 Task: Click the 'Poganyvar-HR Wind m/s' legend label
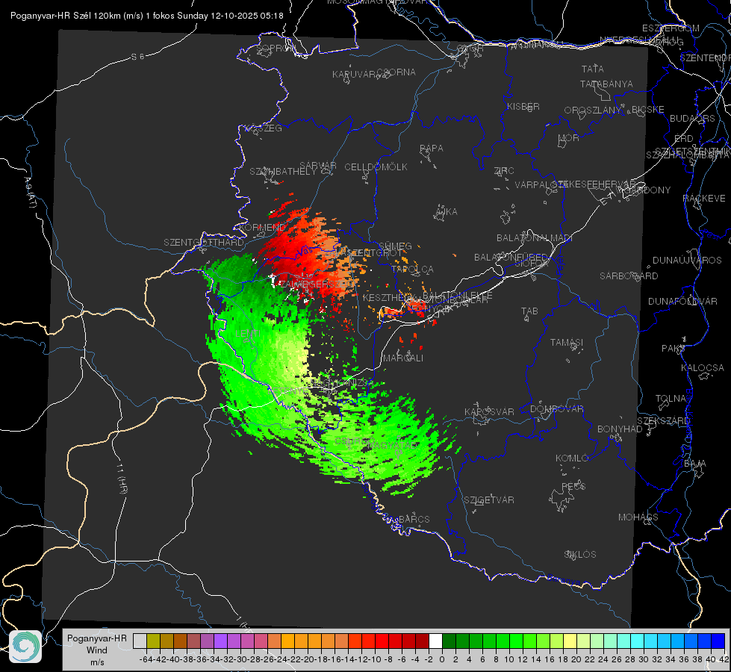click(x=97, y=650)
